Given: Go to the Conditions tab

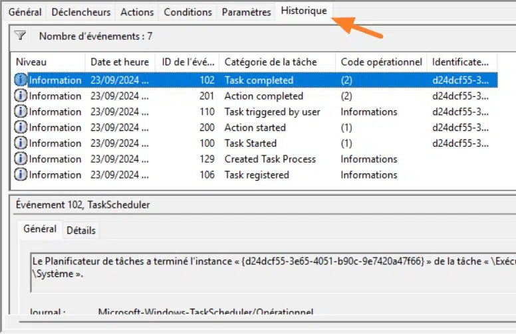Looking at the screenshot, I should point(188,12).
